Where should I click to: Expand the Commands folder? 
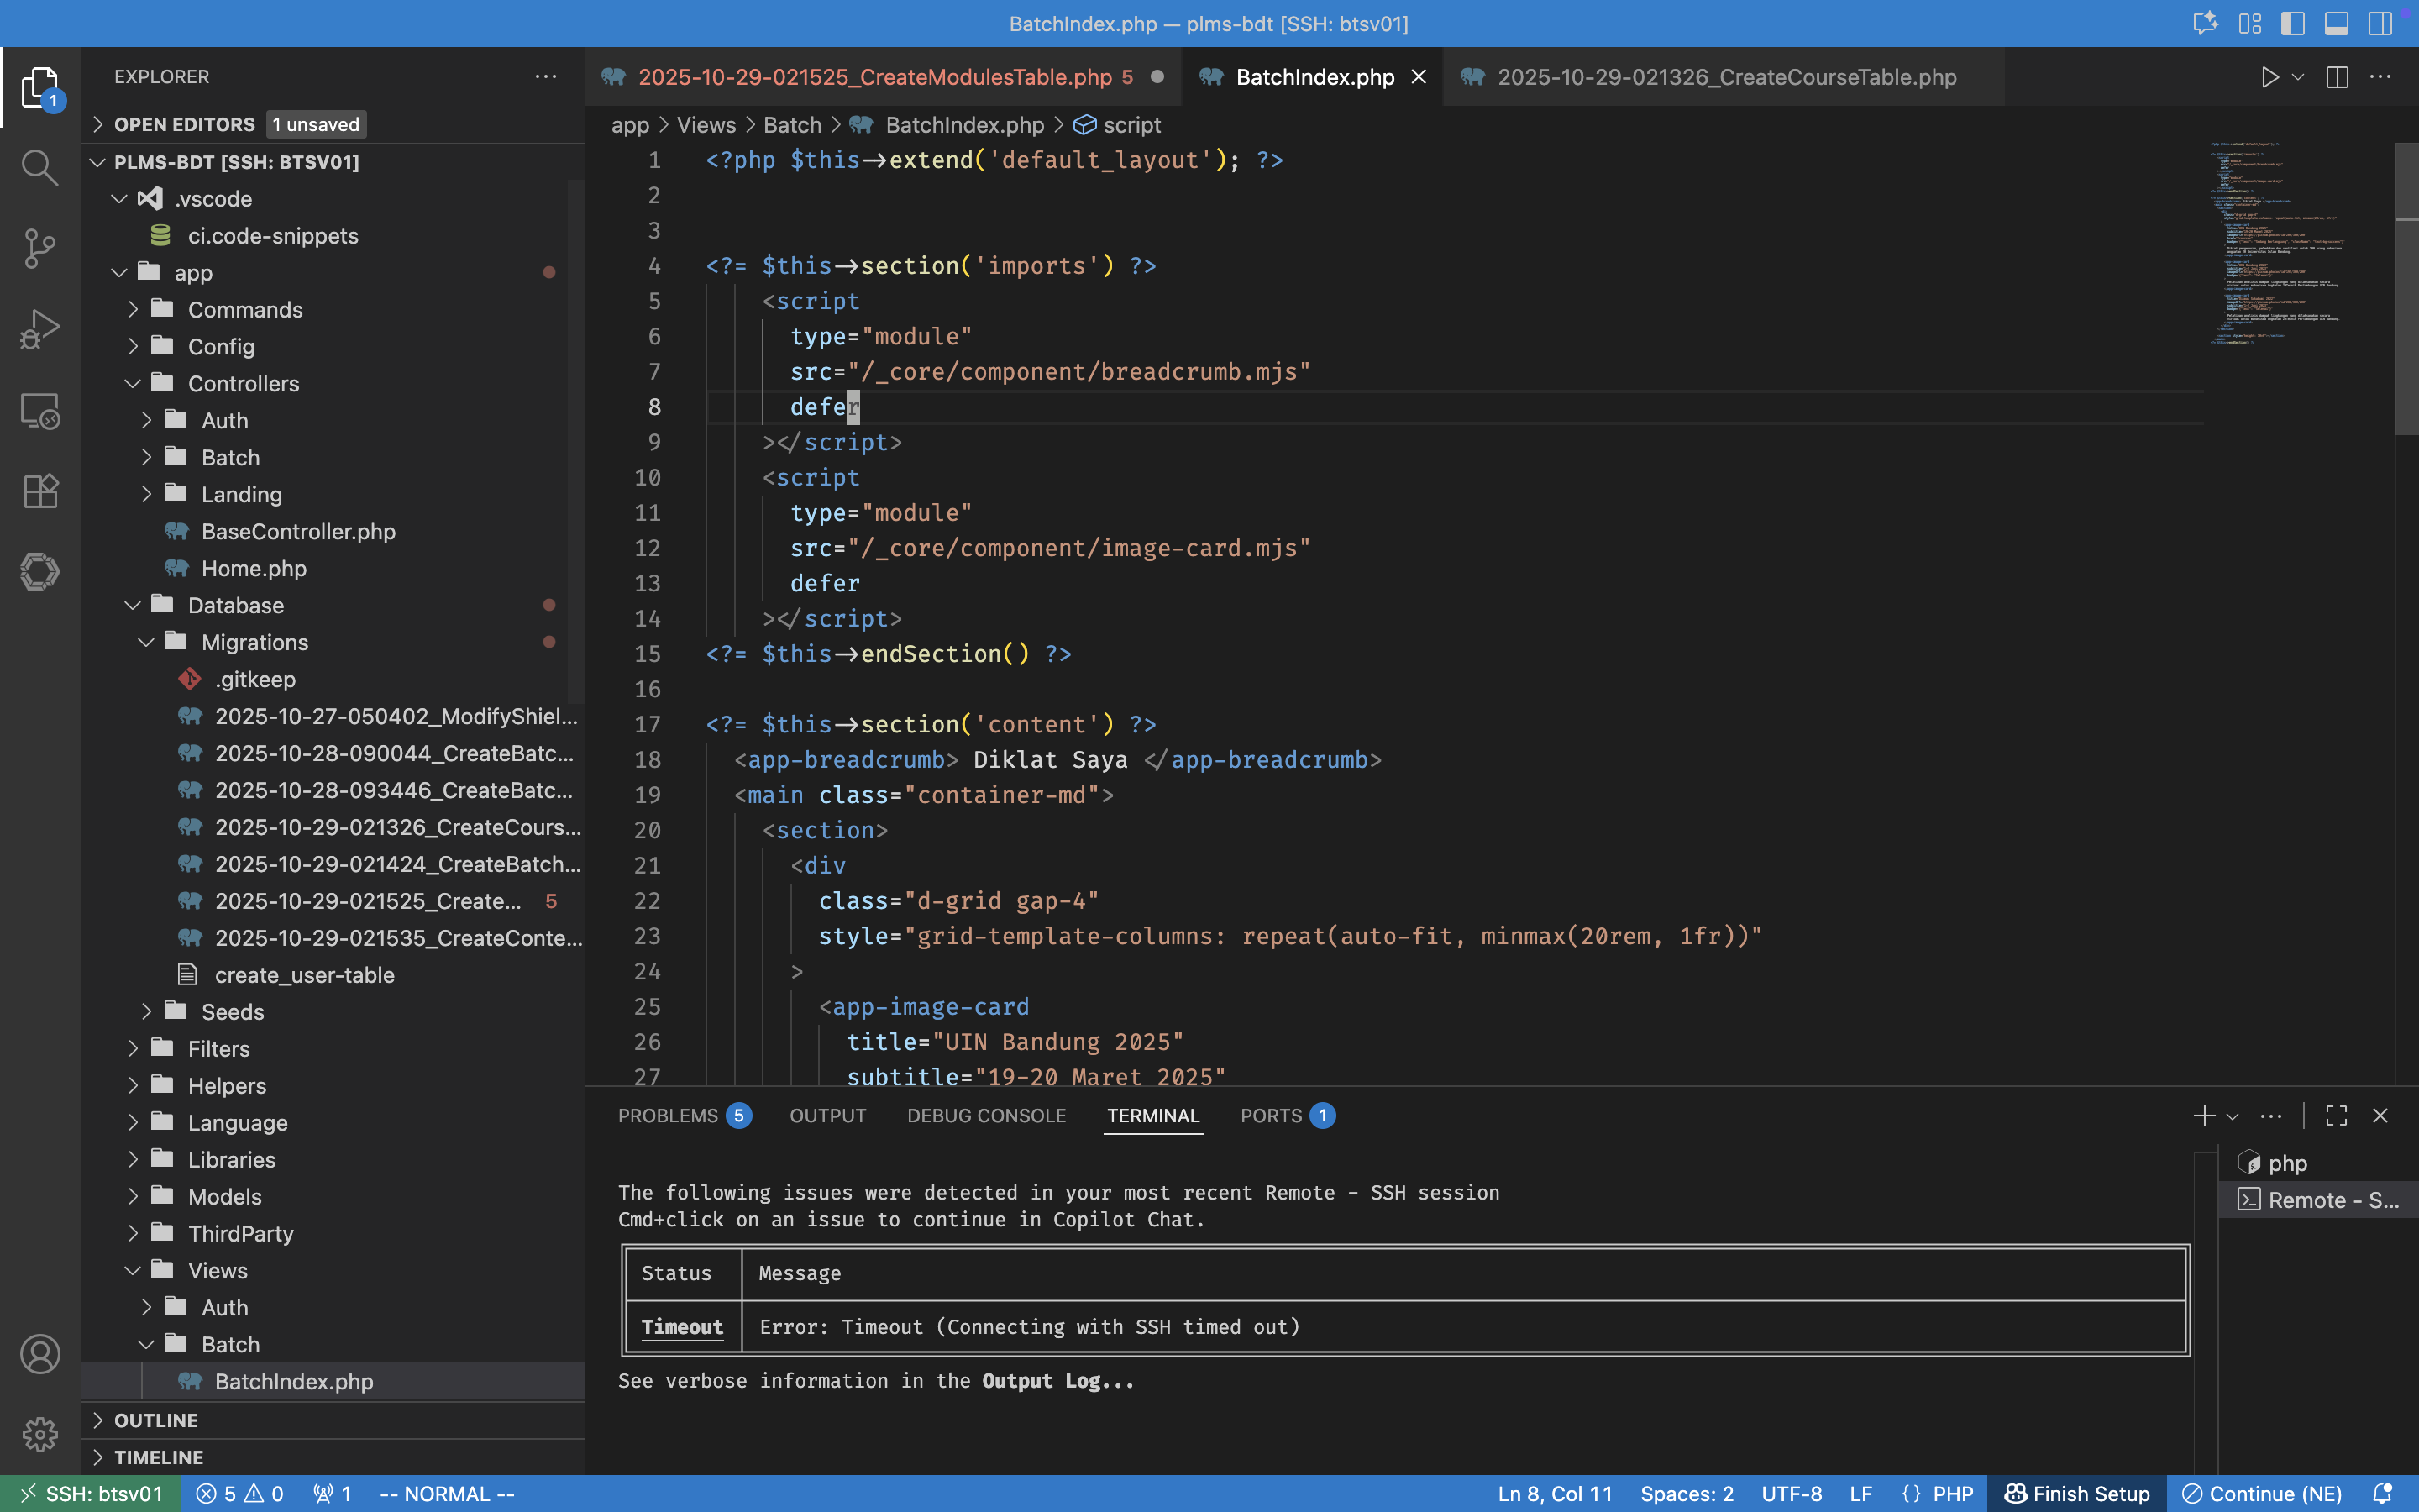(x=245, y=310)
